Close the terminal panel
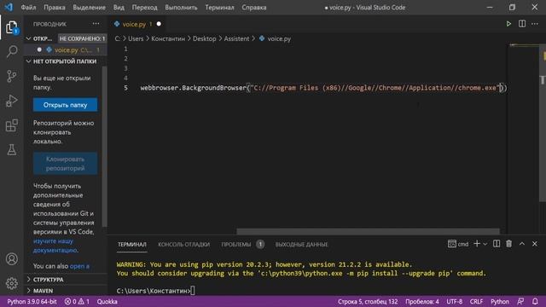This screenshot has height=307, width=546. pos(535,244)
